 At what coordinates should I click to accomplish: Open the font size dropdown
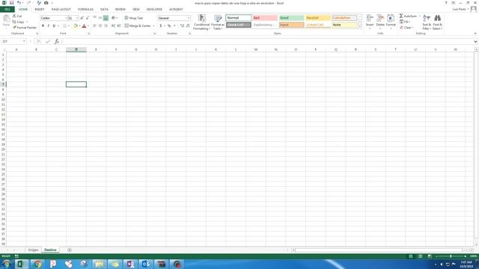click(77, 18)
